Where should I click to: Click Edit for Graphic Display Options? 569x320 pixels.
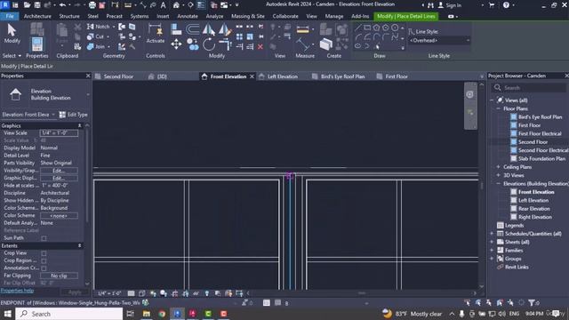59,178
